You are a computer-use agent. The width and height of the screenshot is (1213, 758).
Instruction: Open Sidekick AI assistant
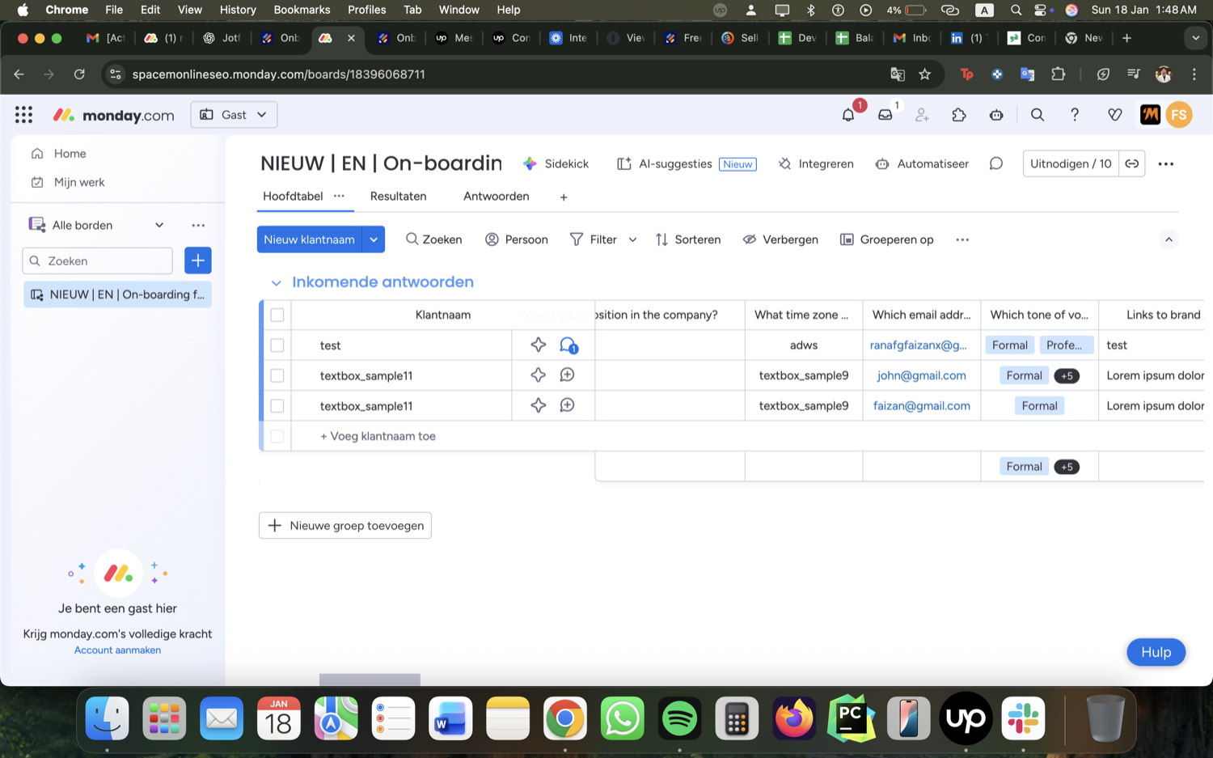pyautogui.click(x=556, y=163)
